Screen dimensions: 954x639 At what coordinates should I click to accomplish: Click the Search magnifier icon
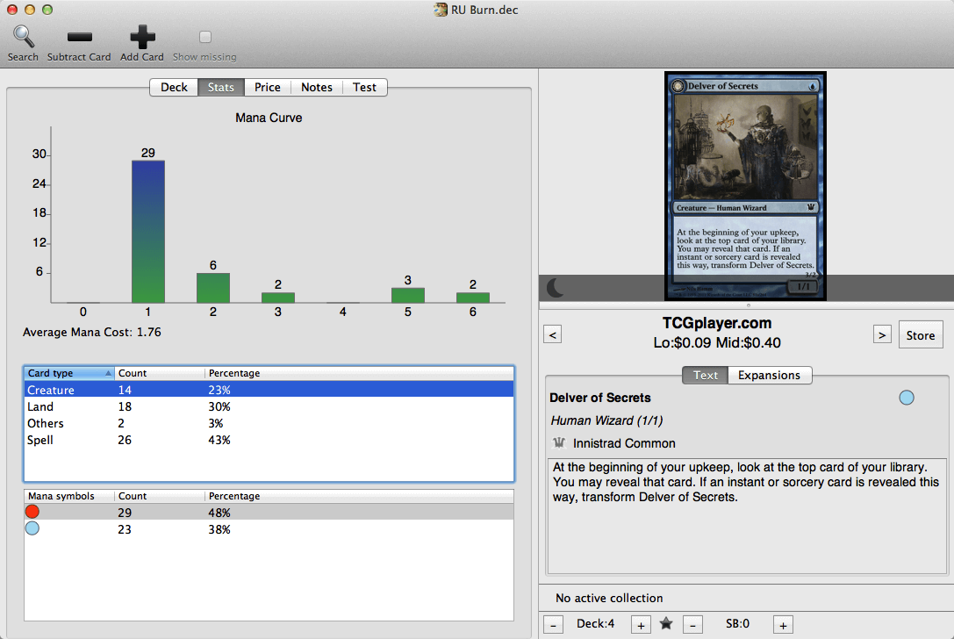23,37
